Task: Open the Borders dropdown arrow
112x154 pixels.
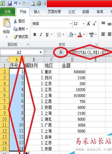Action: point(64,34)
